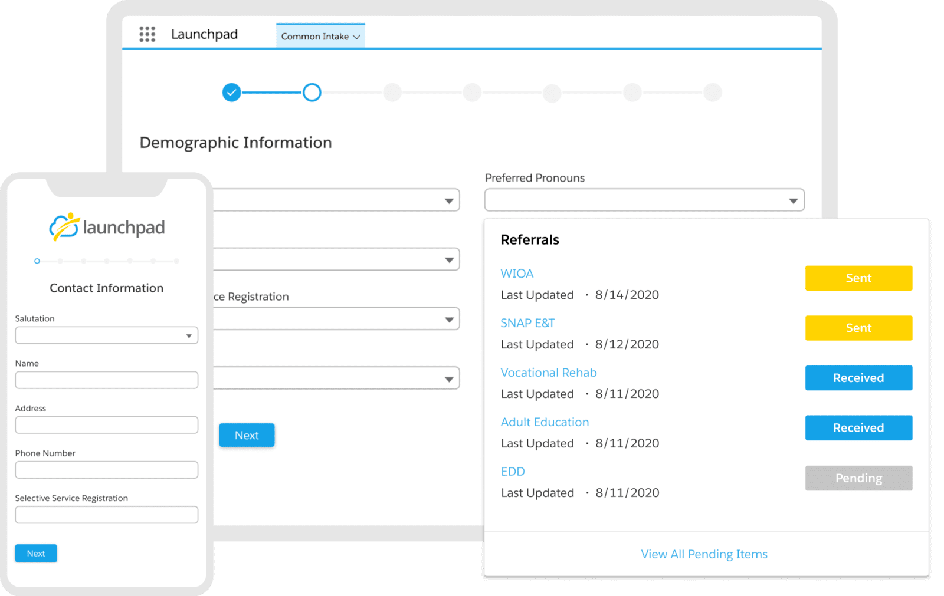
Task: Click the Sent status for WIOA
Action: 858,278
